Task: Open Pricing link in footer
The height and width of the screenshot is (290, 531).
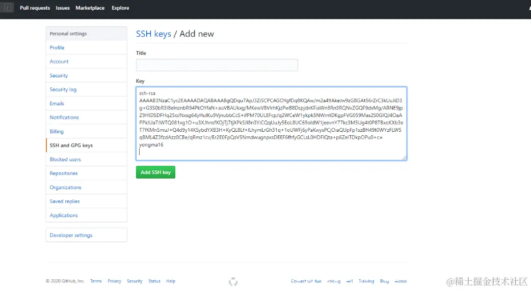Action: pos(334,281)
